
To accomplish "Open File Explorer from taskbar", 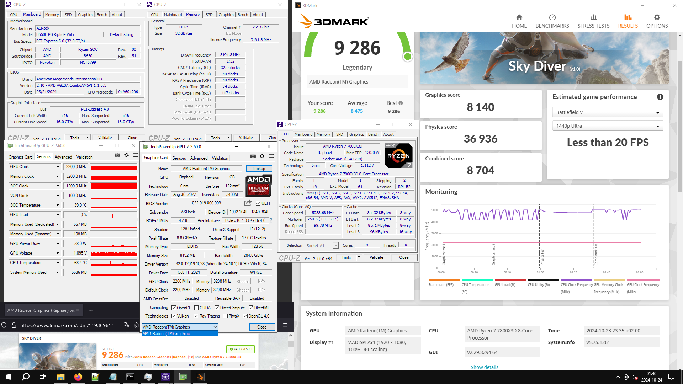I will (60, 377).
